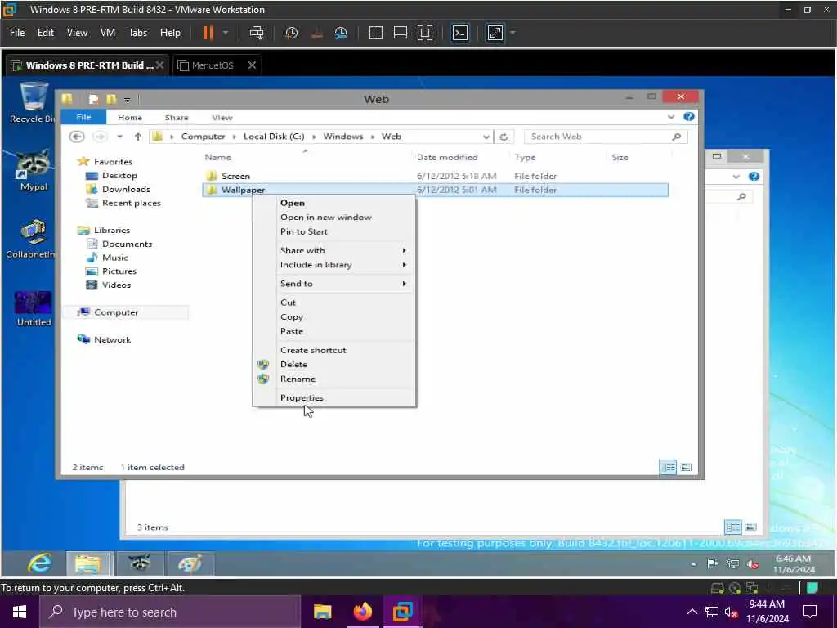Choose Open in new window from context menu

(325, 218)
